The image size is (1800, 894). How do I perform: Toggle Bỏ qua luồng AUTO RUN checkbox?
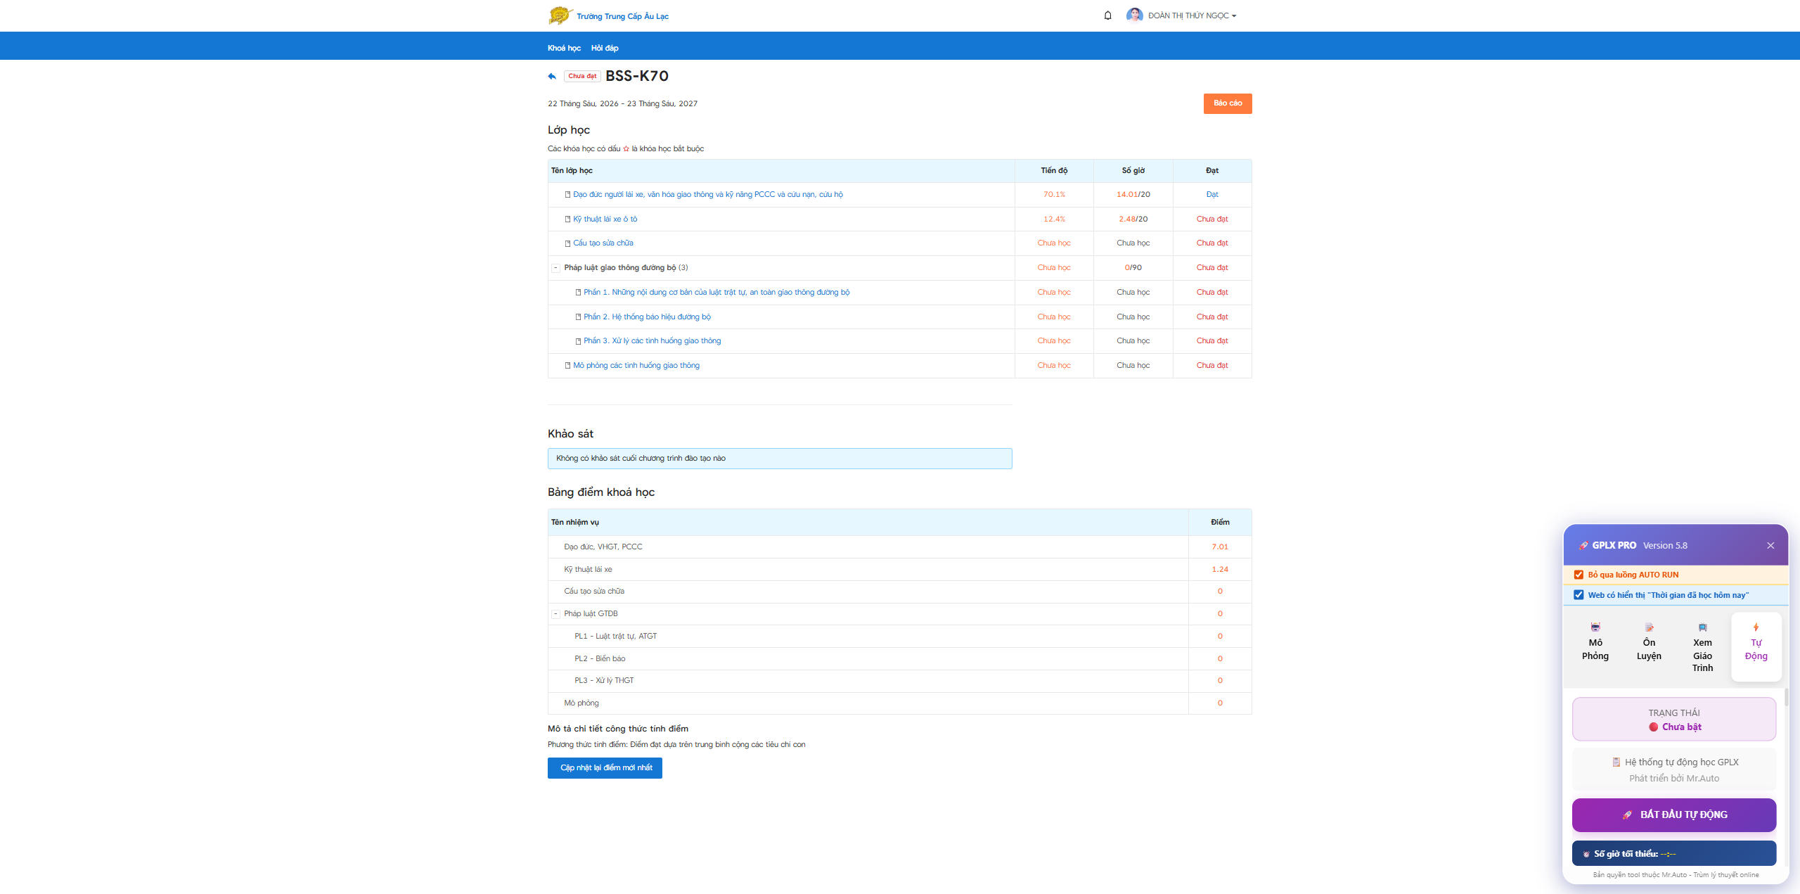point(1579,575)
